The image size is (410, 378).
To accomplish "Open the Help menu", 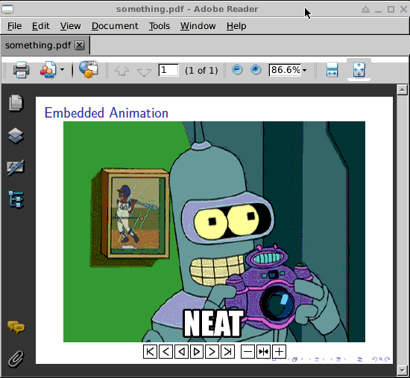I will (236, 26).
